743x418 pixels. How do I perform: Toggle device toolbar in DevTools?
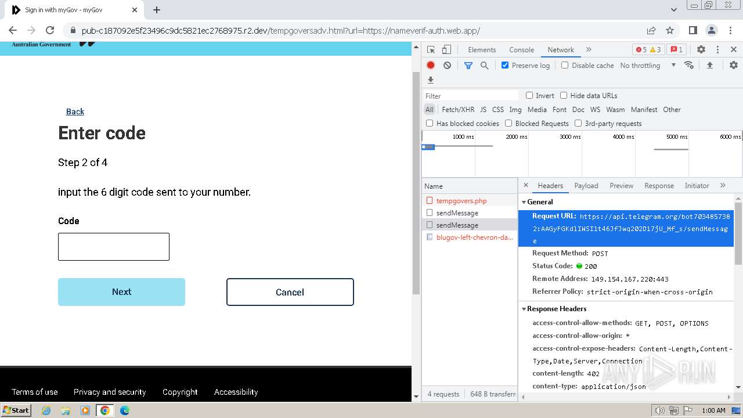coord(446,49)
